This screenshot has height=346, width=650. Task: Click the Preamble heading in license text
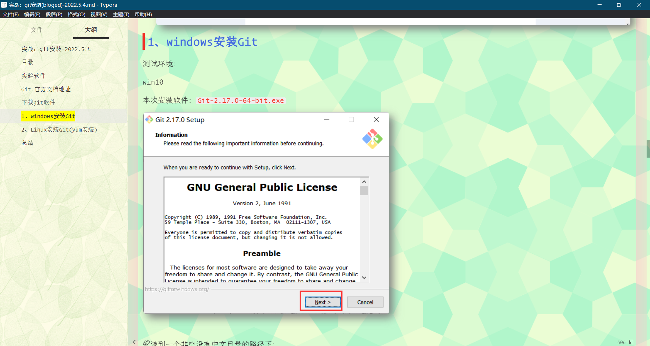[x=262, y=253]
